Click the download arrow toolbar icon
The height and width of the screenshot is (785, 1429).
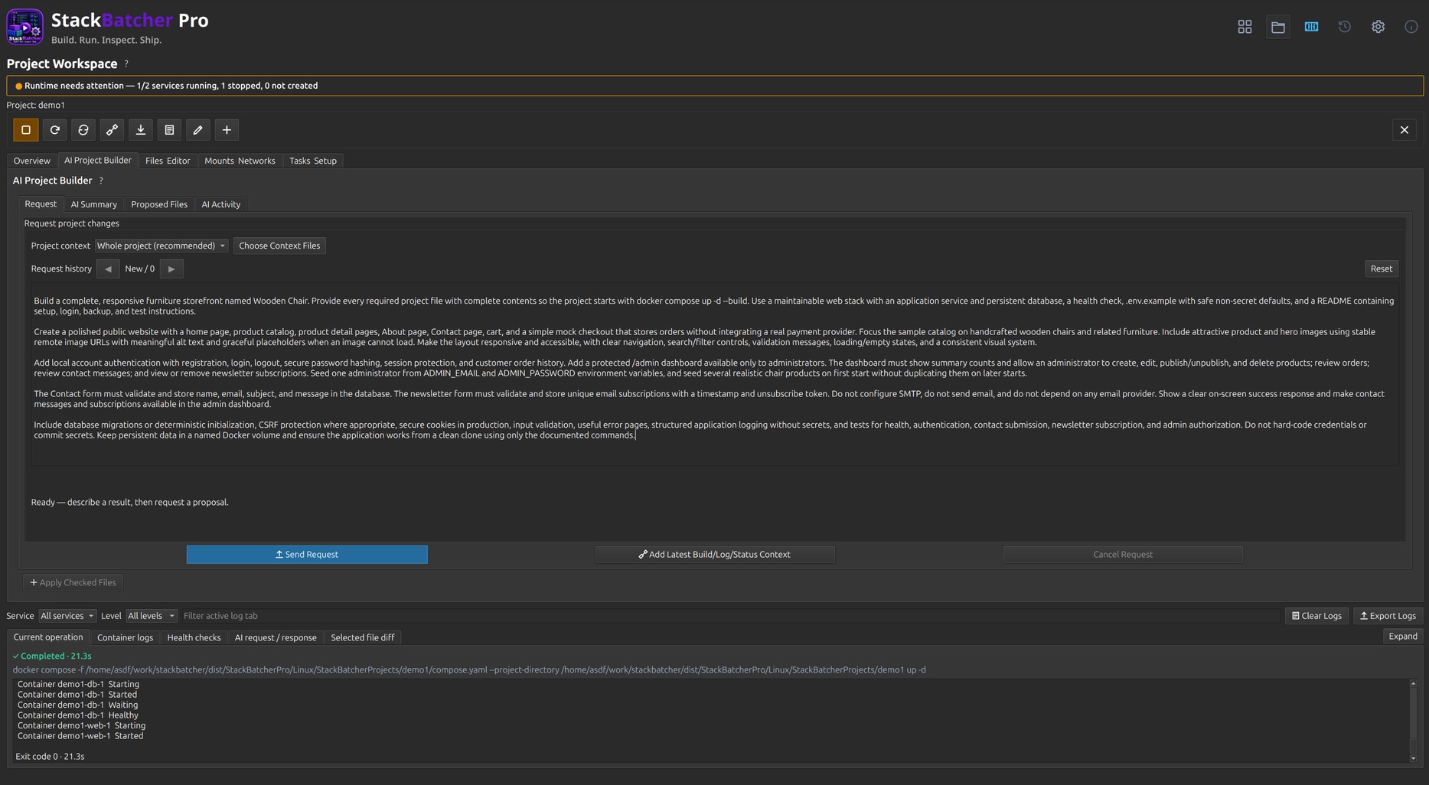click(141, 130)
